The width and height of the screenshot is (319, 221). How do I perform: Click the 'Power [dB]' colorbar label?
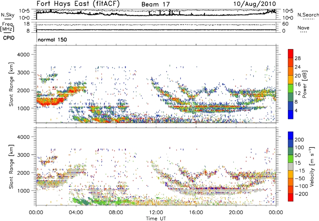[304, 84]
